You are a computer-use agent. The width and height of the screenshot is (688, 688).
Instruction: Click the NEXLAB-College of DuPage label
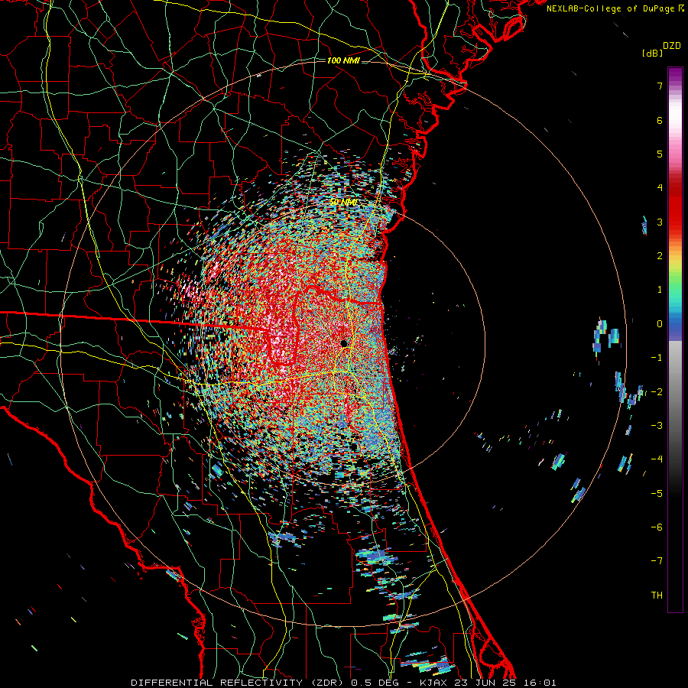point(611,8)
